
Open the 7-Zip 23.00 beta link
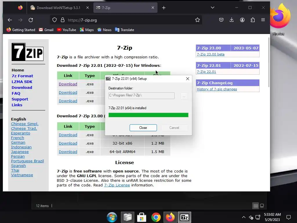point(211,54)
